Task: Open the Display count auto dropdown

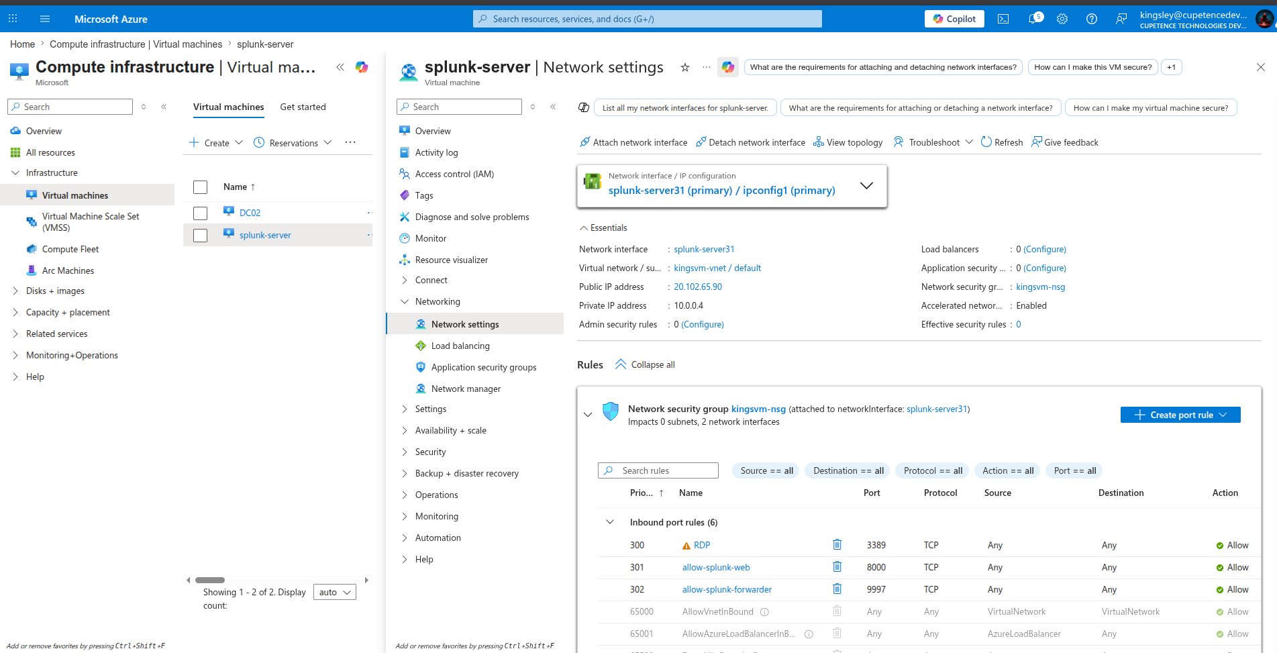Action: [335, 593]
